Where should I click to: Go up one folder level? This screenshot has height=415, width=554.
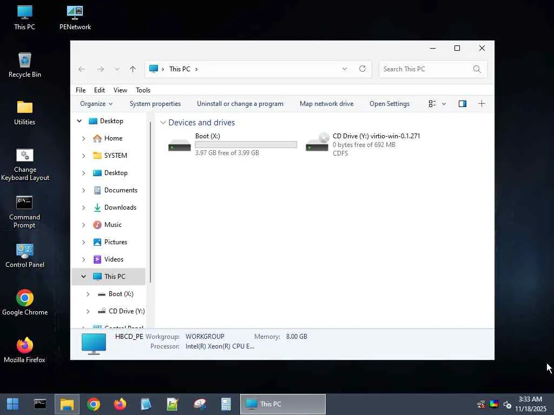pos(133,69)
